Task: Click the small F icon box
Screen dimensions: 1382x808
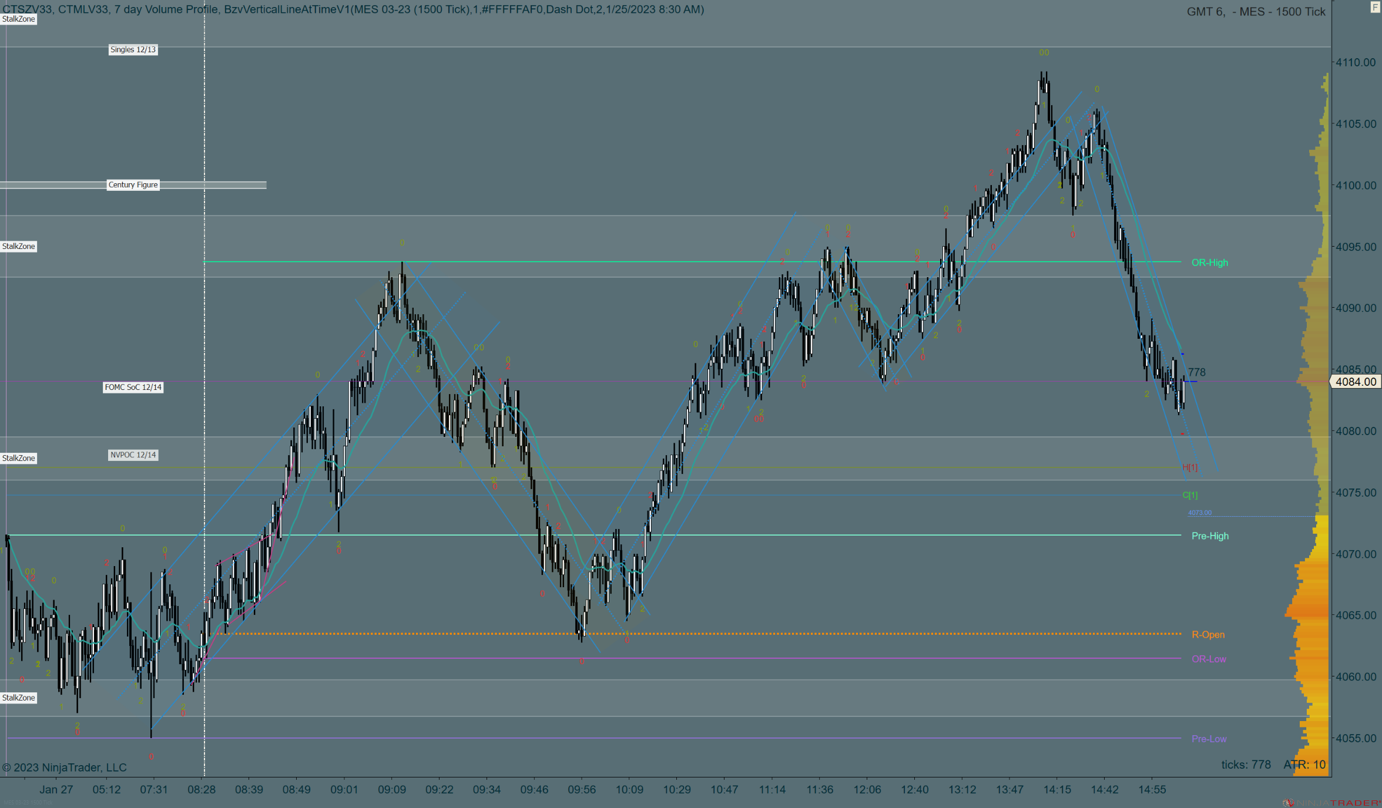Action: coord(1376,8)
